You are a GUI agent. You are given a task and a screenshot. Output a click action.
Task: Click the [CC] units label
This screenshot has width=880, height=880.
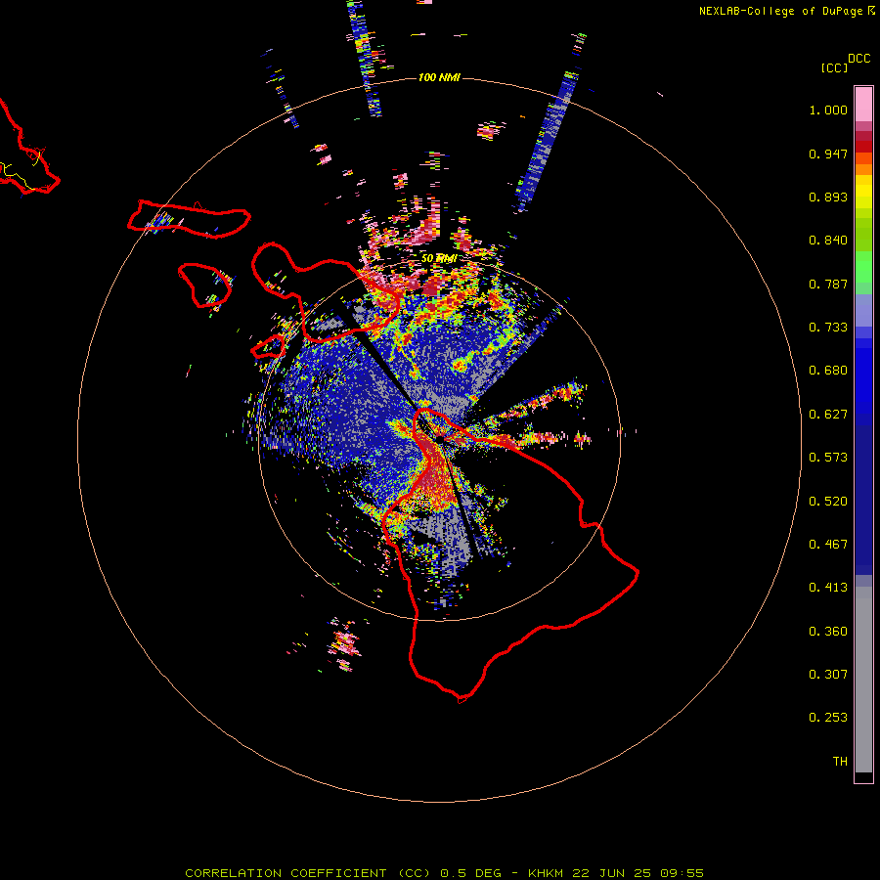pos(834,67)
